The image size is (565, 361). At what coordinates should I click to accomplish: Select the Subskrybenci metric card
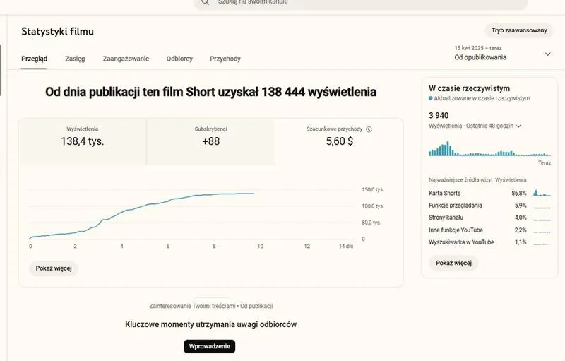tap(210, 136)
